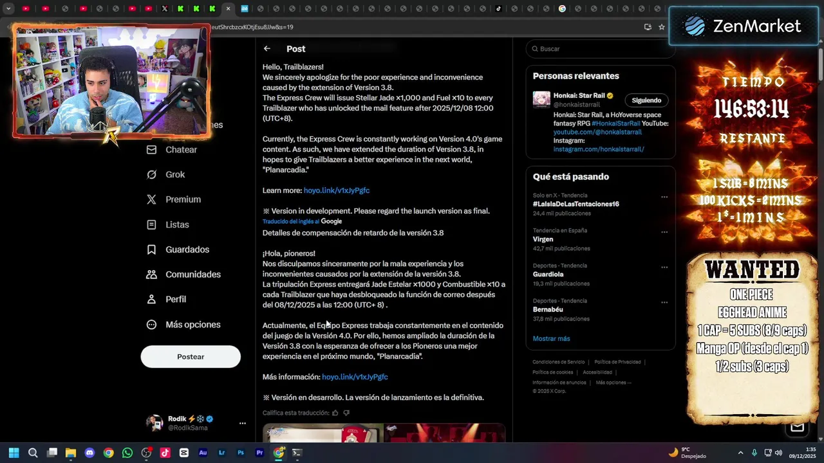
Task: Open the Guardiola trend
Action: pyautogui.click(x=548, y=275)
